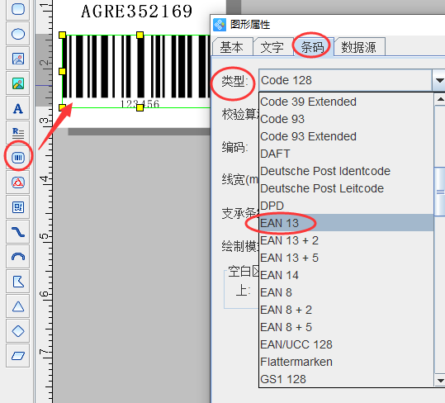Open the 条码 tab
The width and height of the screenshot is (445, 403).
[313, 47]
